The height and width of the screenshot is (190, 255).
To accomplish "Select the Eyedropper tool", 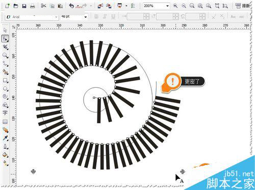I will [x=5, y=138].
